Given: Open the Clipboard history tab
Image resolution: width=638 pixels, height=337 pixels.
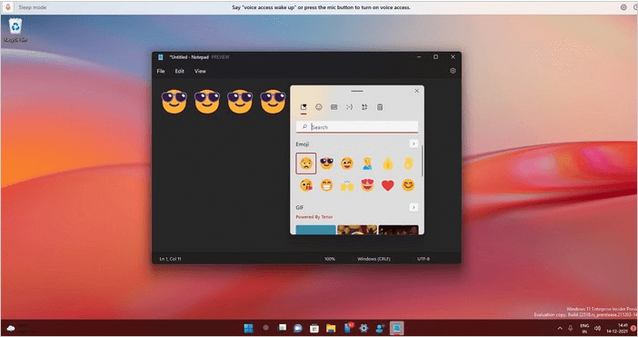Looking at the screenshot, I should pyautogui.click(x=380, y=107).
